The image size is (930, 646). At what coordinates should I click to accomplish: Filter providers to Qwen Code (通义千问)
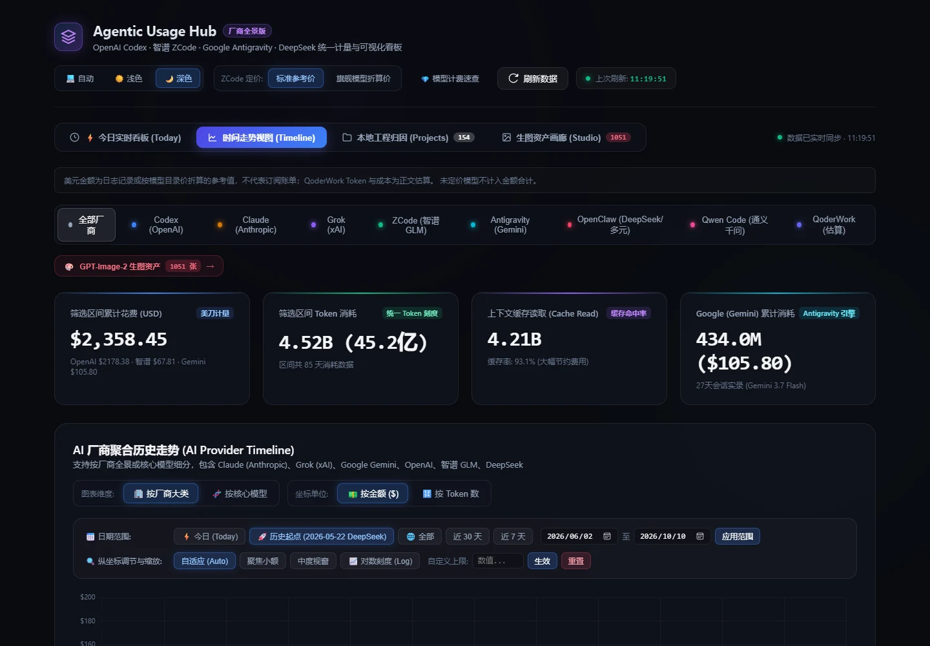(x=729, y=225)
